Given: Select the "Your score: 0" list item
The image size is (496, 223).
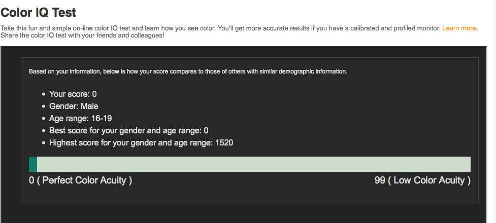Looking at the screenshot, I should tap(73, 94).
